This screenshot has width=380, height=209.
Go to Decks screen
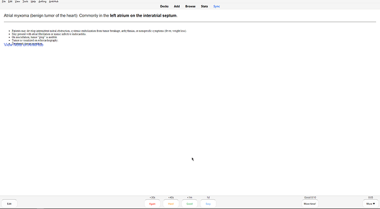pyautogui.click(x=164, y=6)
